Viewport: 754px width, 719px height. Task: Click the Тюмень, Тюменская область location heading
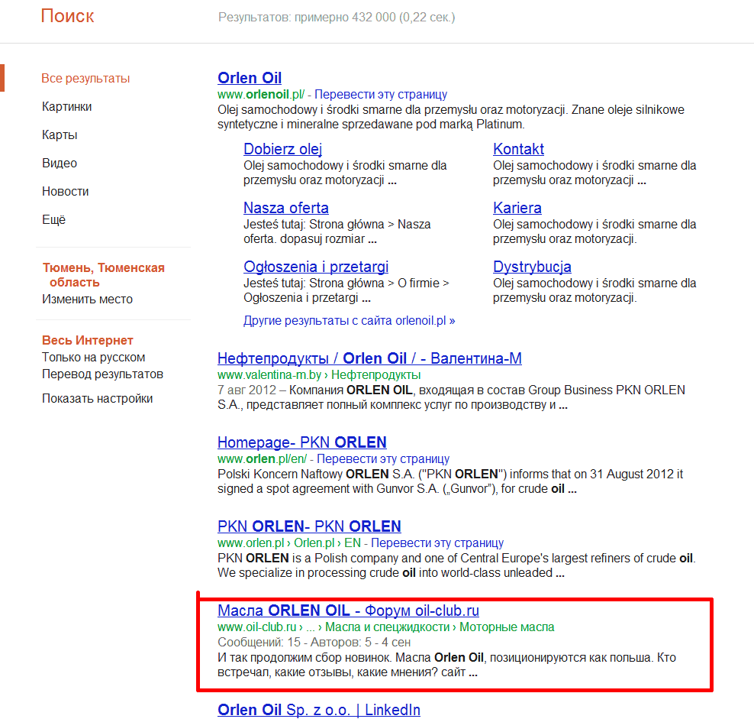click(x=103, y=275)
